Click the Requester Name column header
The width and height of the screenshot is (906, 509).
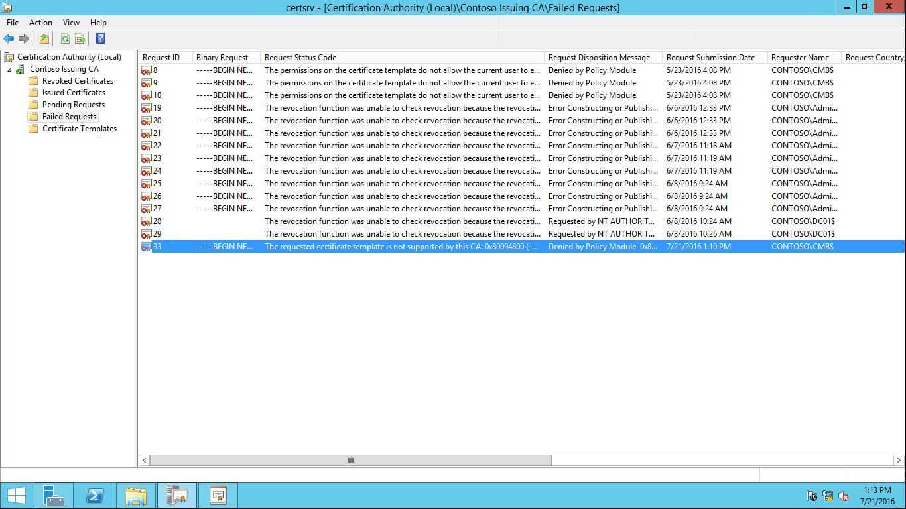click(804, 58)
